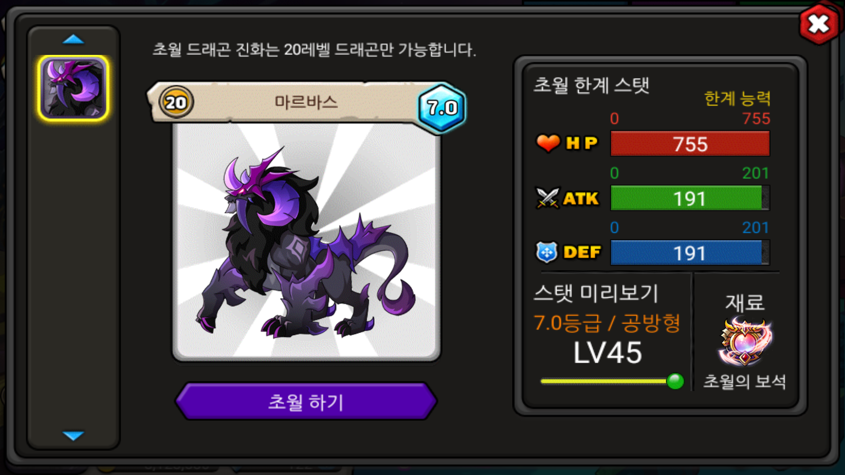The image size is (845, 475).
Task: Tap the purple 초월 하기 button
Action: 306,402
